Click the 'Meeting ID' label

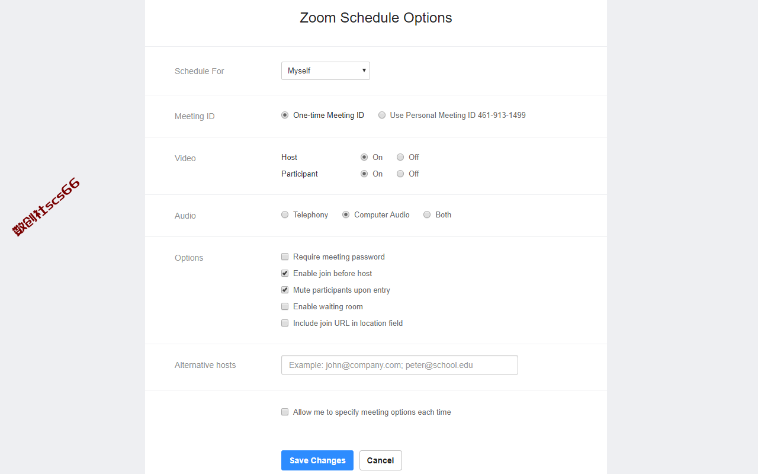pos(195,116)
